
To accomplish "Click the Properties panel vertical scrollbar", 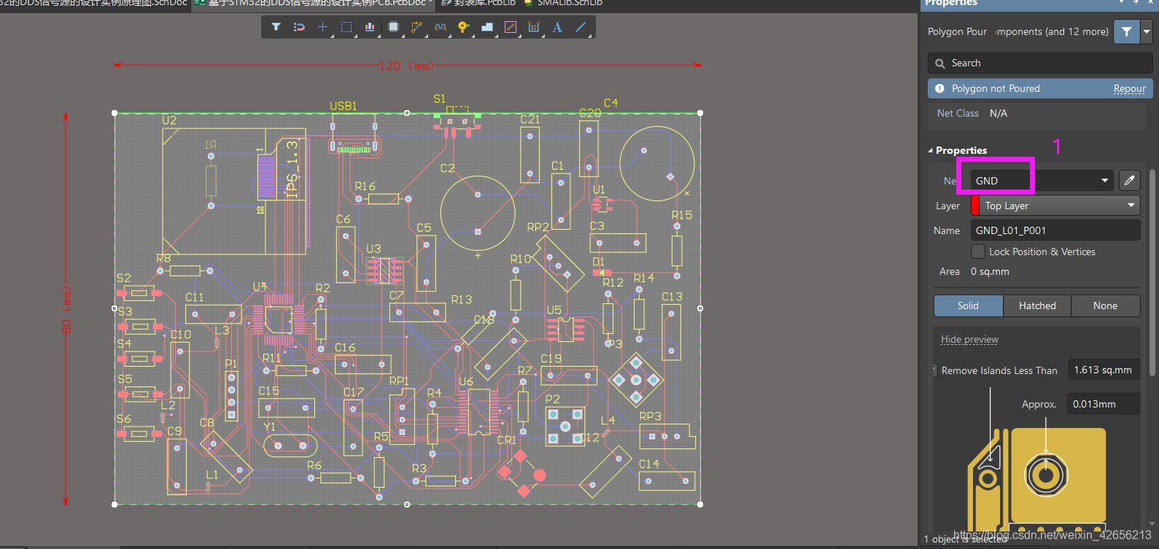I will 1152,273.
